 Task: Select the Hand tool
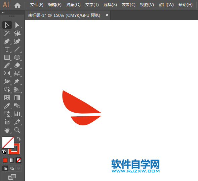tap(7, 130)
